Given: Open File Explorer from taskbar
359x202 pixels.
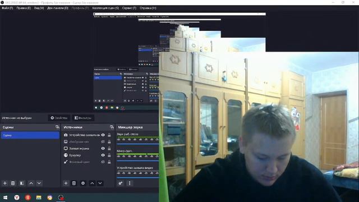Looking at the screenshot, I should [39, 198].
